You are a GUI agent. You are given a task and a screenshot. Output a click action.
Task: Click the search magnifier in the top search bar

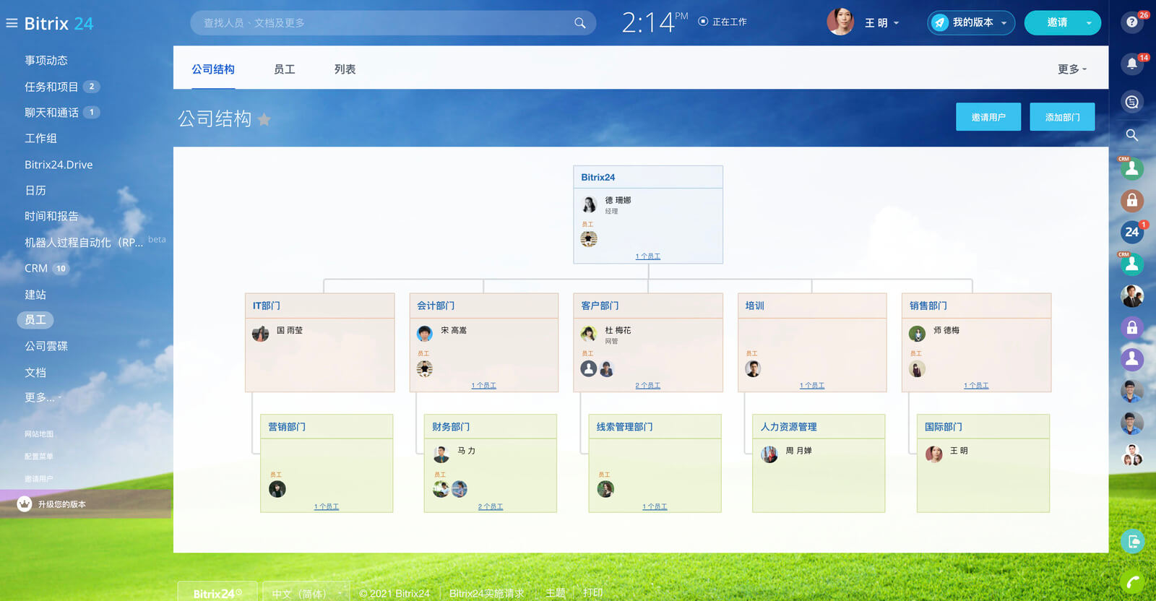(x=579, y=23)
